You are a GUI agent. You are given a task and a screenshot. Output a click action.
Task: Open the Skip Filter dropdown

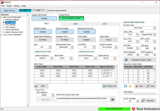[x=137, y=48]
